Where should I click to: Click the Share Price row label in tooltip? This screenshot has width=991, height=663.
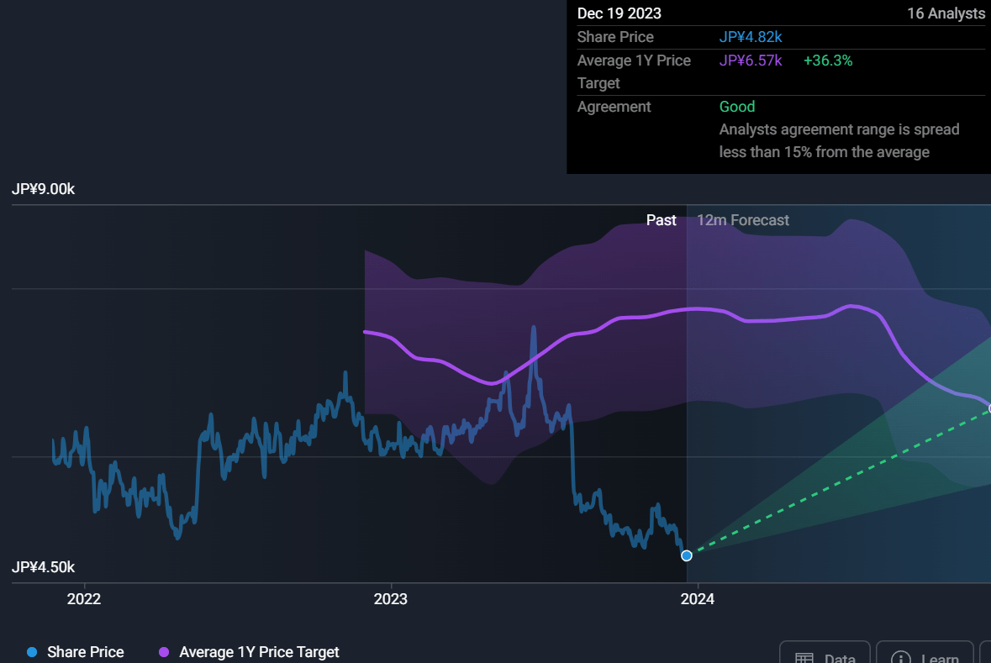pos(615,37)
